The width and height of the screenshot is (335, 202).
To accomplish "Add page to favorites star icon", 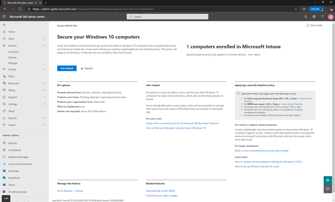I will pyautogui.click(x=296, y=9).
